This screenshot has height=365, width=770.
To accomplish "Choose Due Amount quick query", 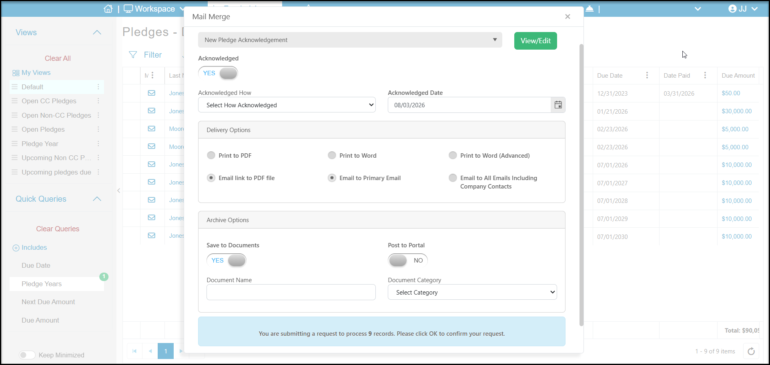I will (40, 320).
